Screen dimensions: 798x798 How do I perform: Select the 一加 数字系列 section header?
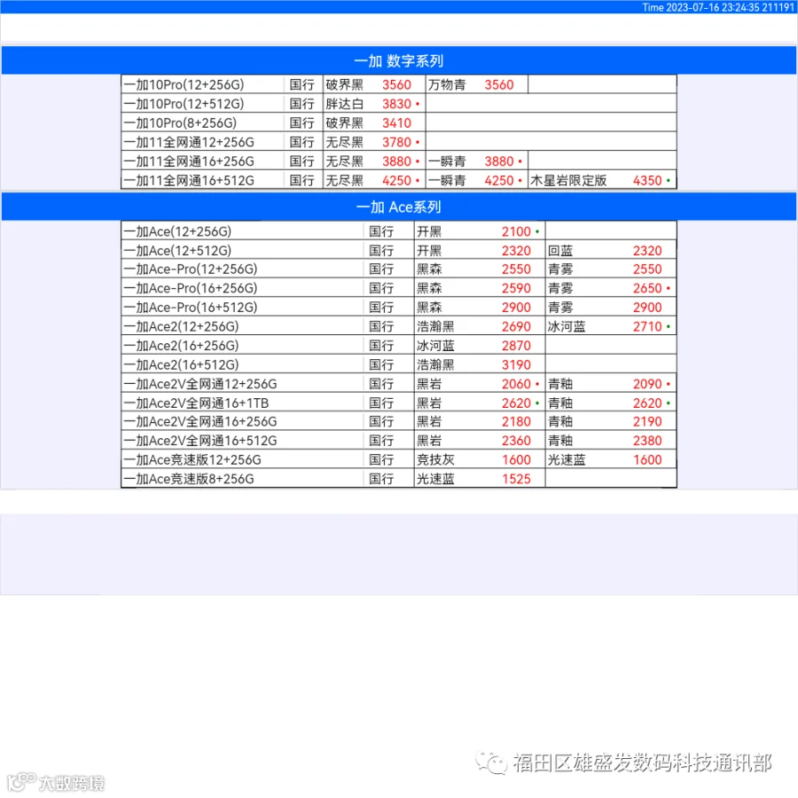[398, 60]
